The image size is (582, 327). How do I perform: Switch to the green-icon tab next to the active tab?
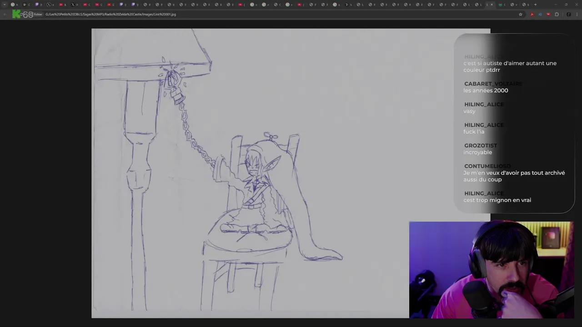[x=503, y=5]
